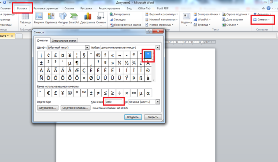This screenshot has height=162, width=278.
Task: Select the Ø symbol in the grid
Action: click(91, 78)
